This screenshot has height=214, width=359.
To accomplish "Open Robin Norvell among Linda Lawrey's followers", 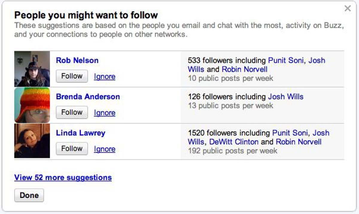I will point(299,142).
